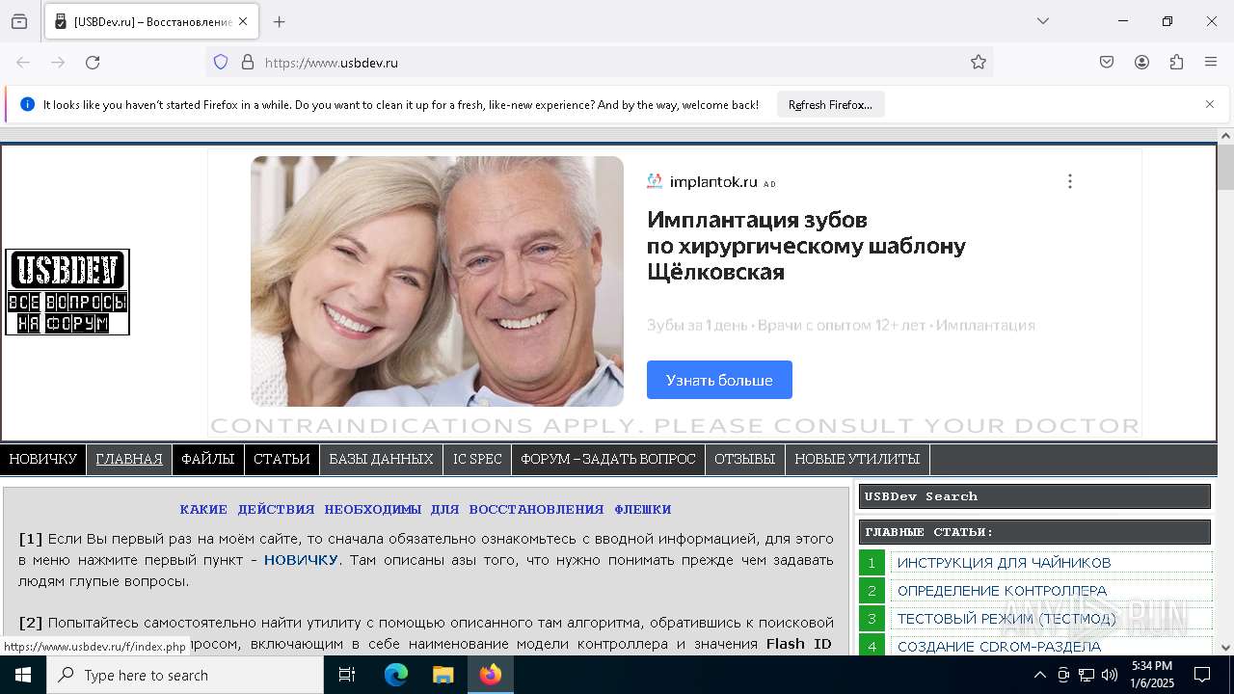This screenshot has height=694, width=1234.
Task: Click the page vertical scrollbar thumb
Action: coord(1225,168)
